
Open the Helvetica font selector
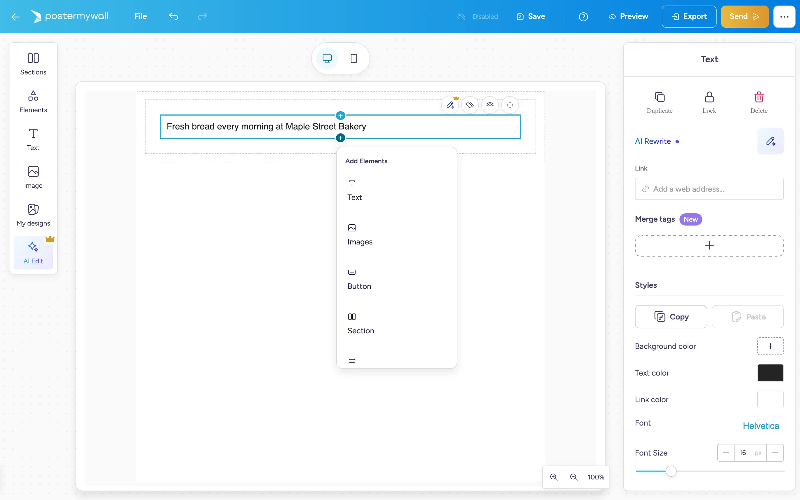click(761, 426)
